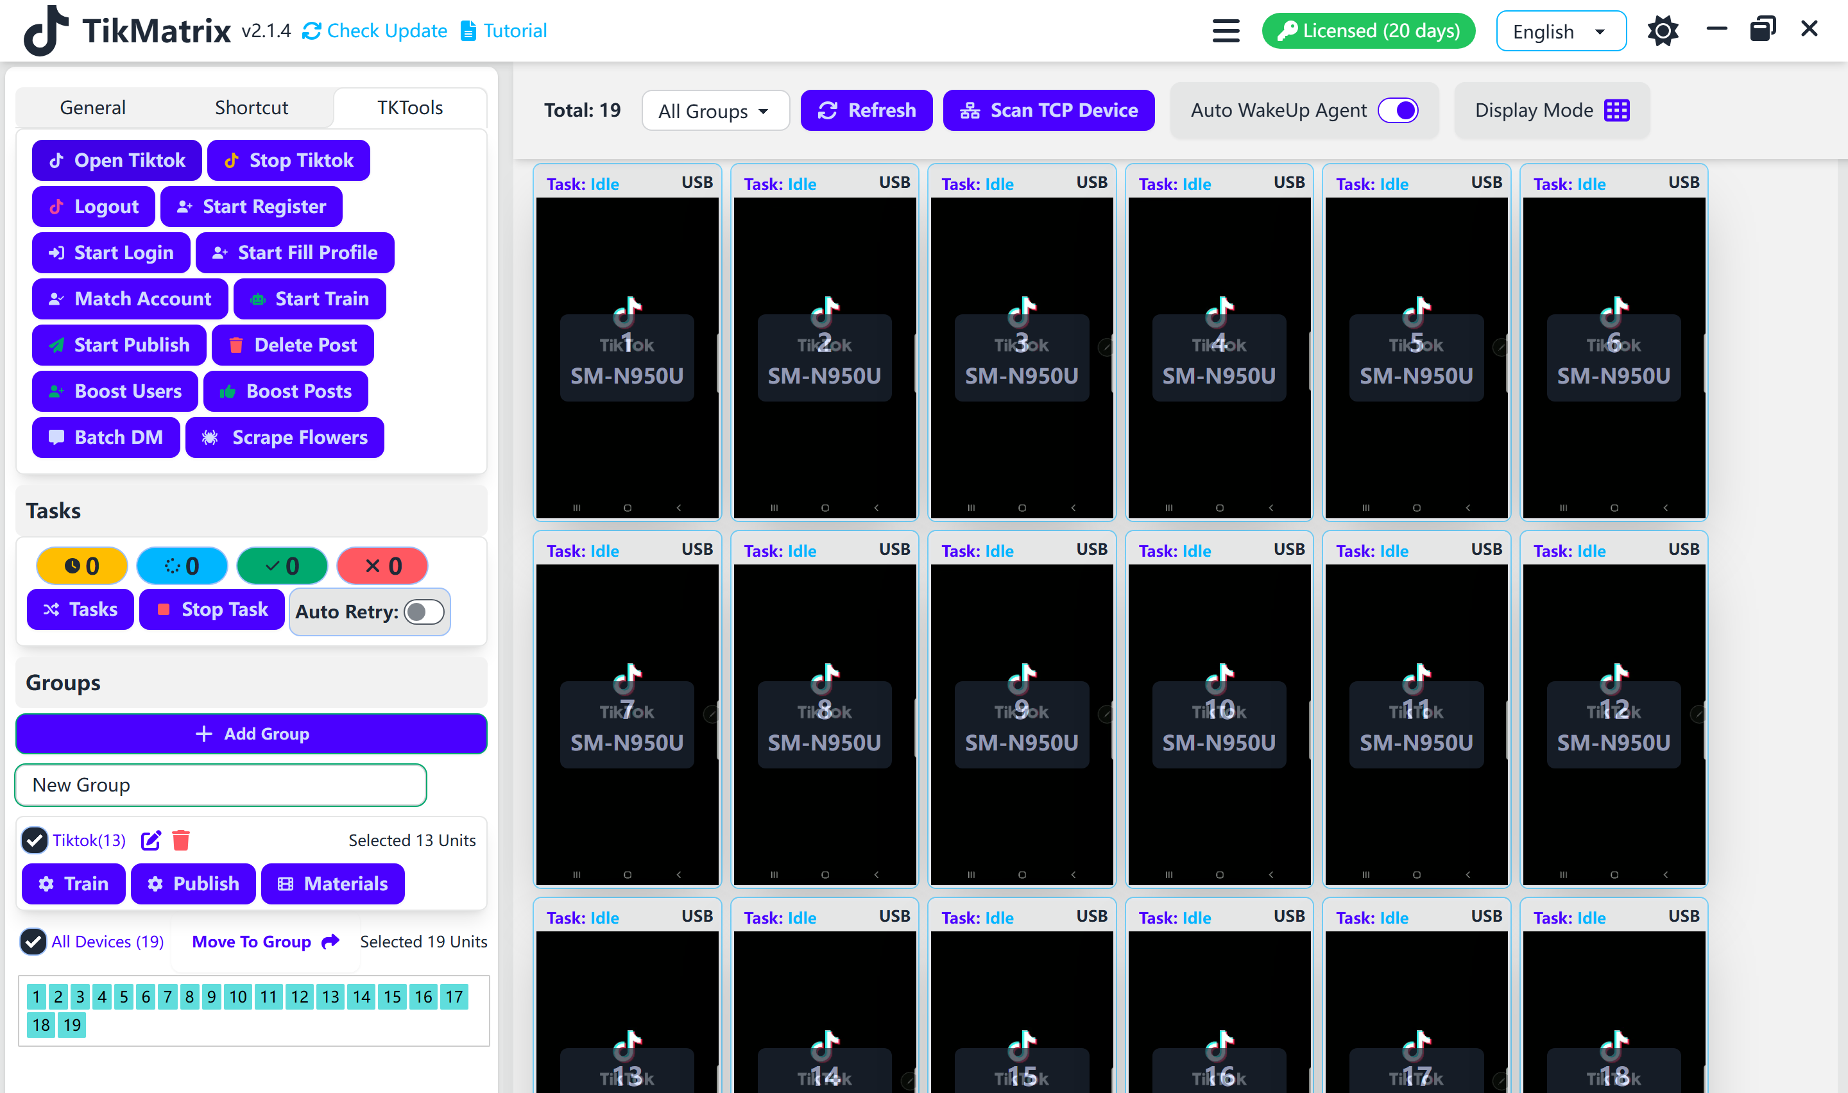Click the Tasks counter button
Screen dimensions: 1848x1093
pyautogui.click(x=81, y=564)
